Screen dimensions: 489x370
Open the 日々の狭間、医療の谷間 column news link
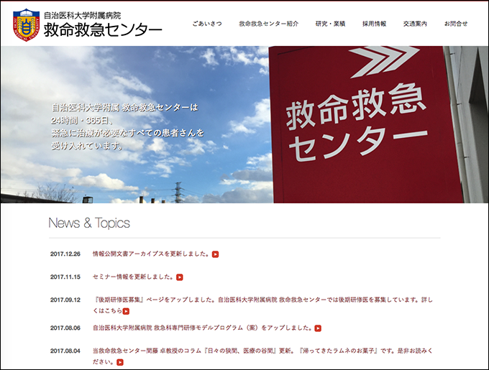[x=262, y=356]
